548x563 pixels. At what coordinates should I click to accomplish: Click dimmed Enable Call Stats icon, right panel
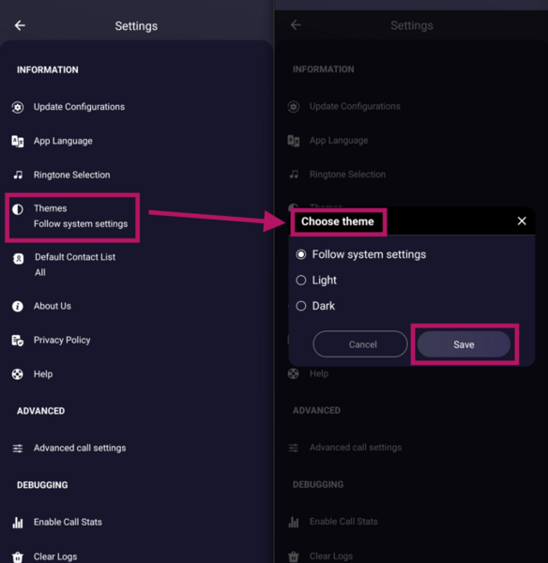294,522
